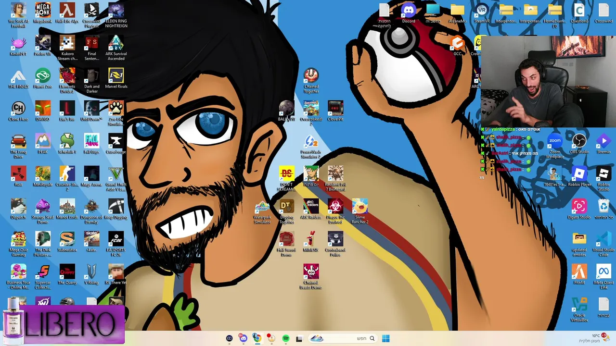The height and width of the screenshot is (346, 616).
Task: Open Roblox Player shortcut
Action: click(579, 176)
